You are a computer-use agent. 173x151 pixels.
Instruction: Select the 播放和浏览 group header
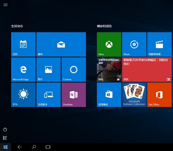104,26
